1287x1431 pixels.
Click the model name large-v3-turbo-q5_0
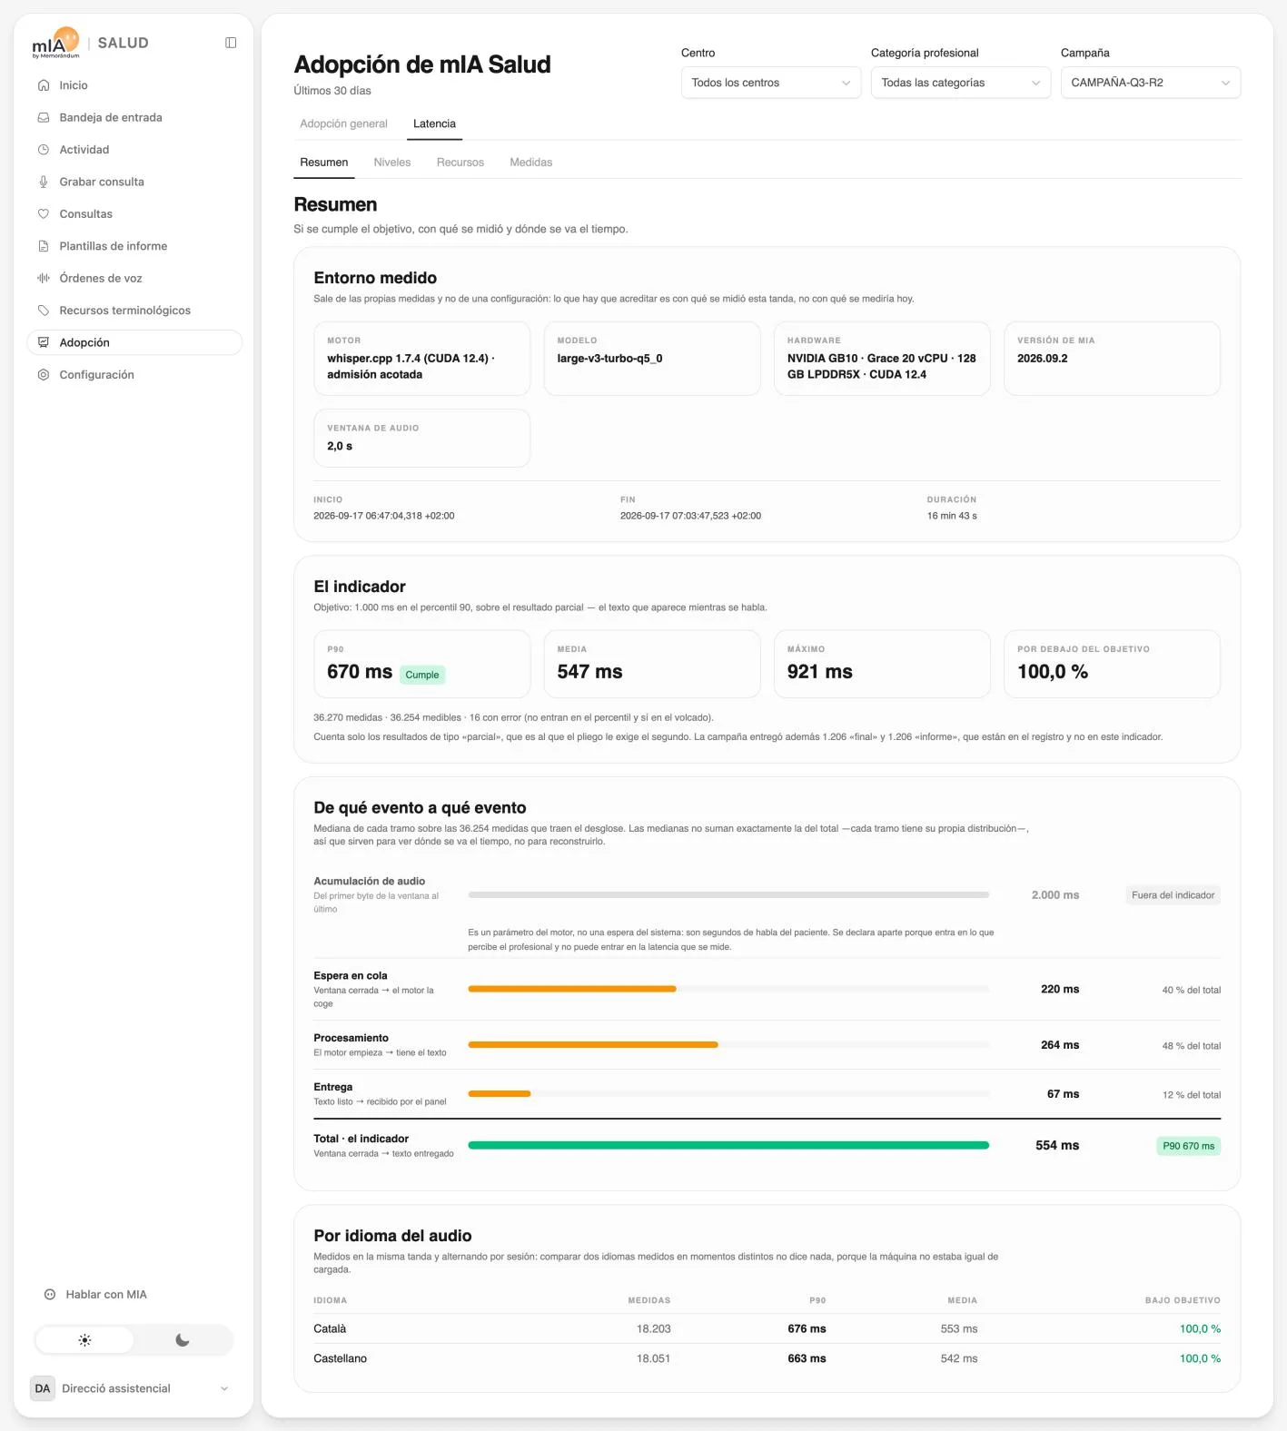[x=609, y=359]
